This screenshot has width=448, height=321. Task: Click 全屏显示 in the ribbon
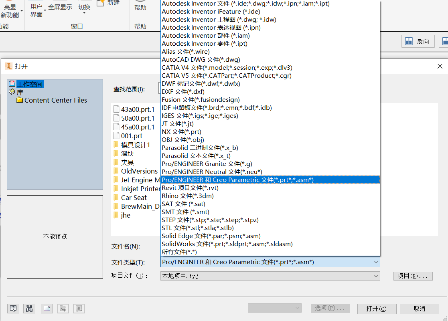60,7
